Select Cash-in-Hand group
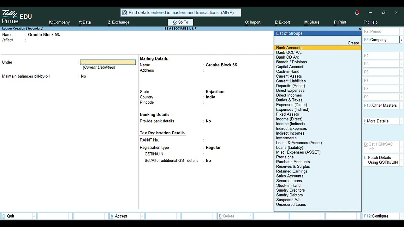404x227 pixels. (318, 72)
